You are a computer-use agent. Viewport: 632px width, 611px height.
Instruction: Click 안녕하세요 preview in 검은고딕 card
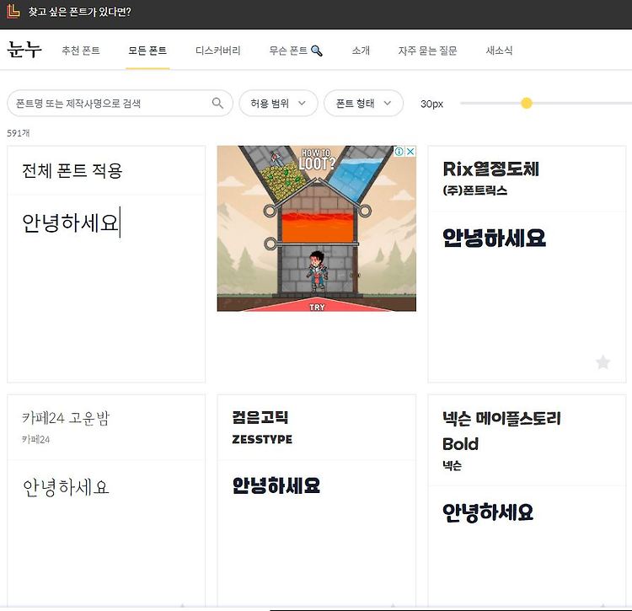tap(276, 485)
